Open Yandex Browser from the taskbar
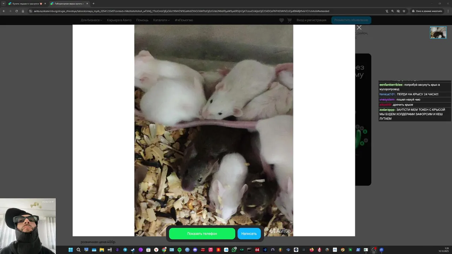 156,250
